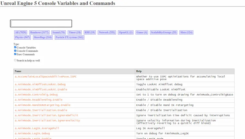Enable Search in help as well
This screenshot has height=139, width=245.
pyautogui.click(x=15, y=60)
